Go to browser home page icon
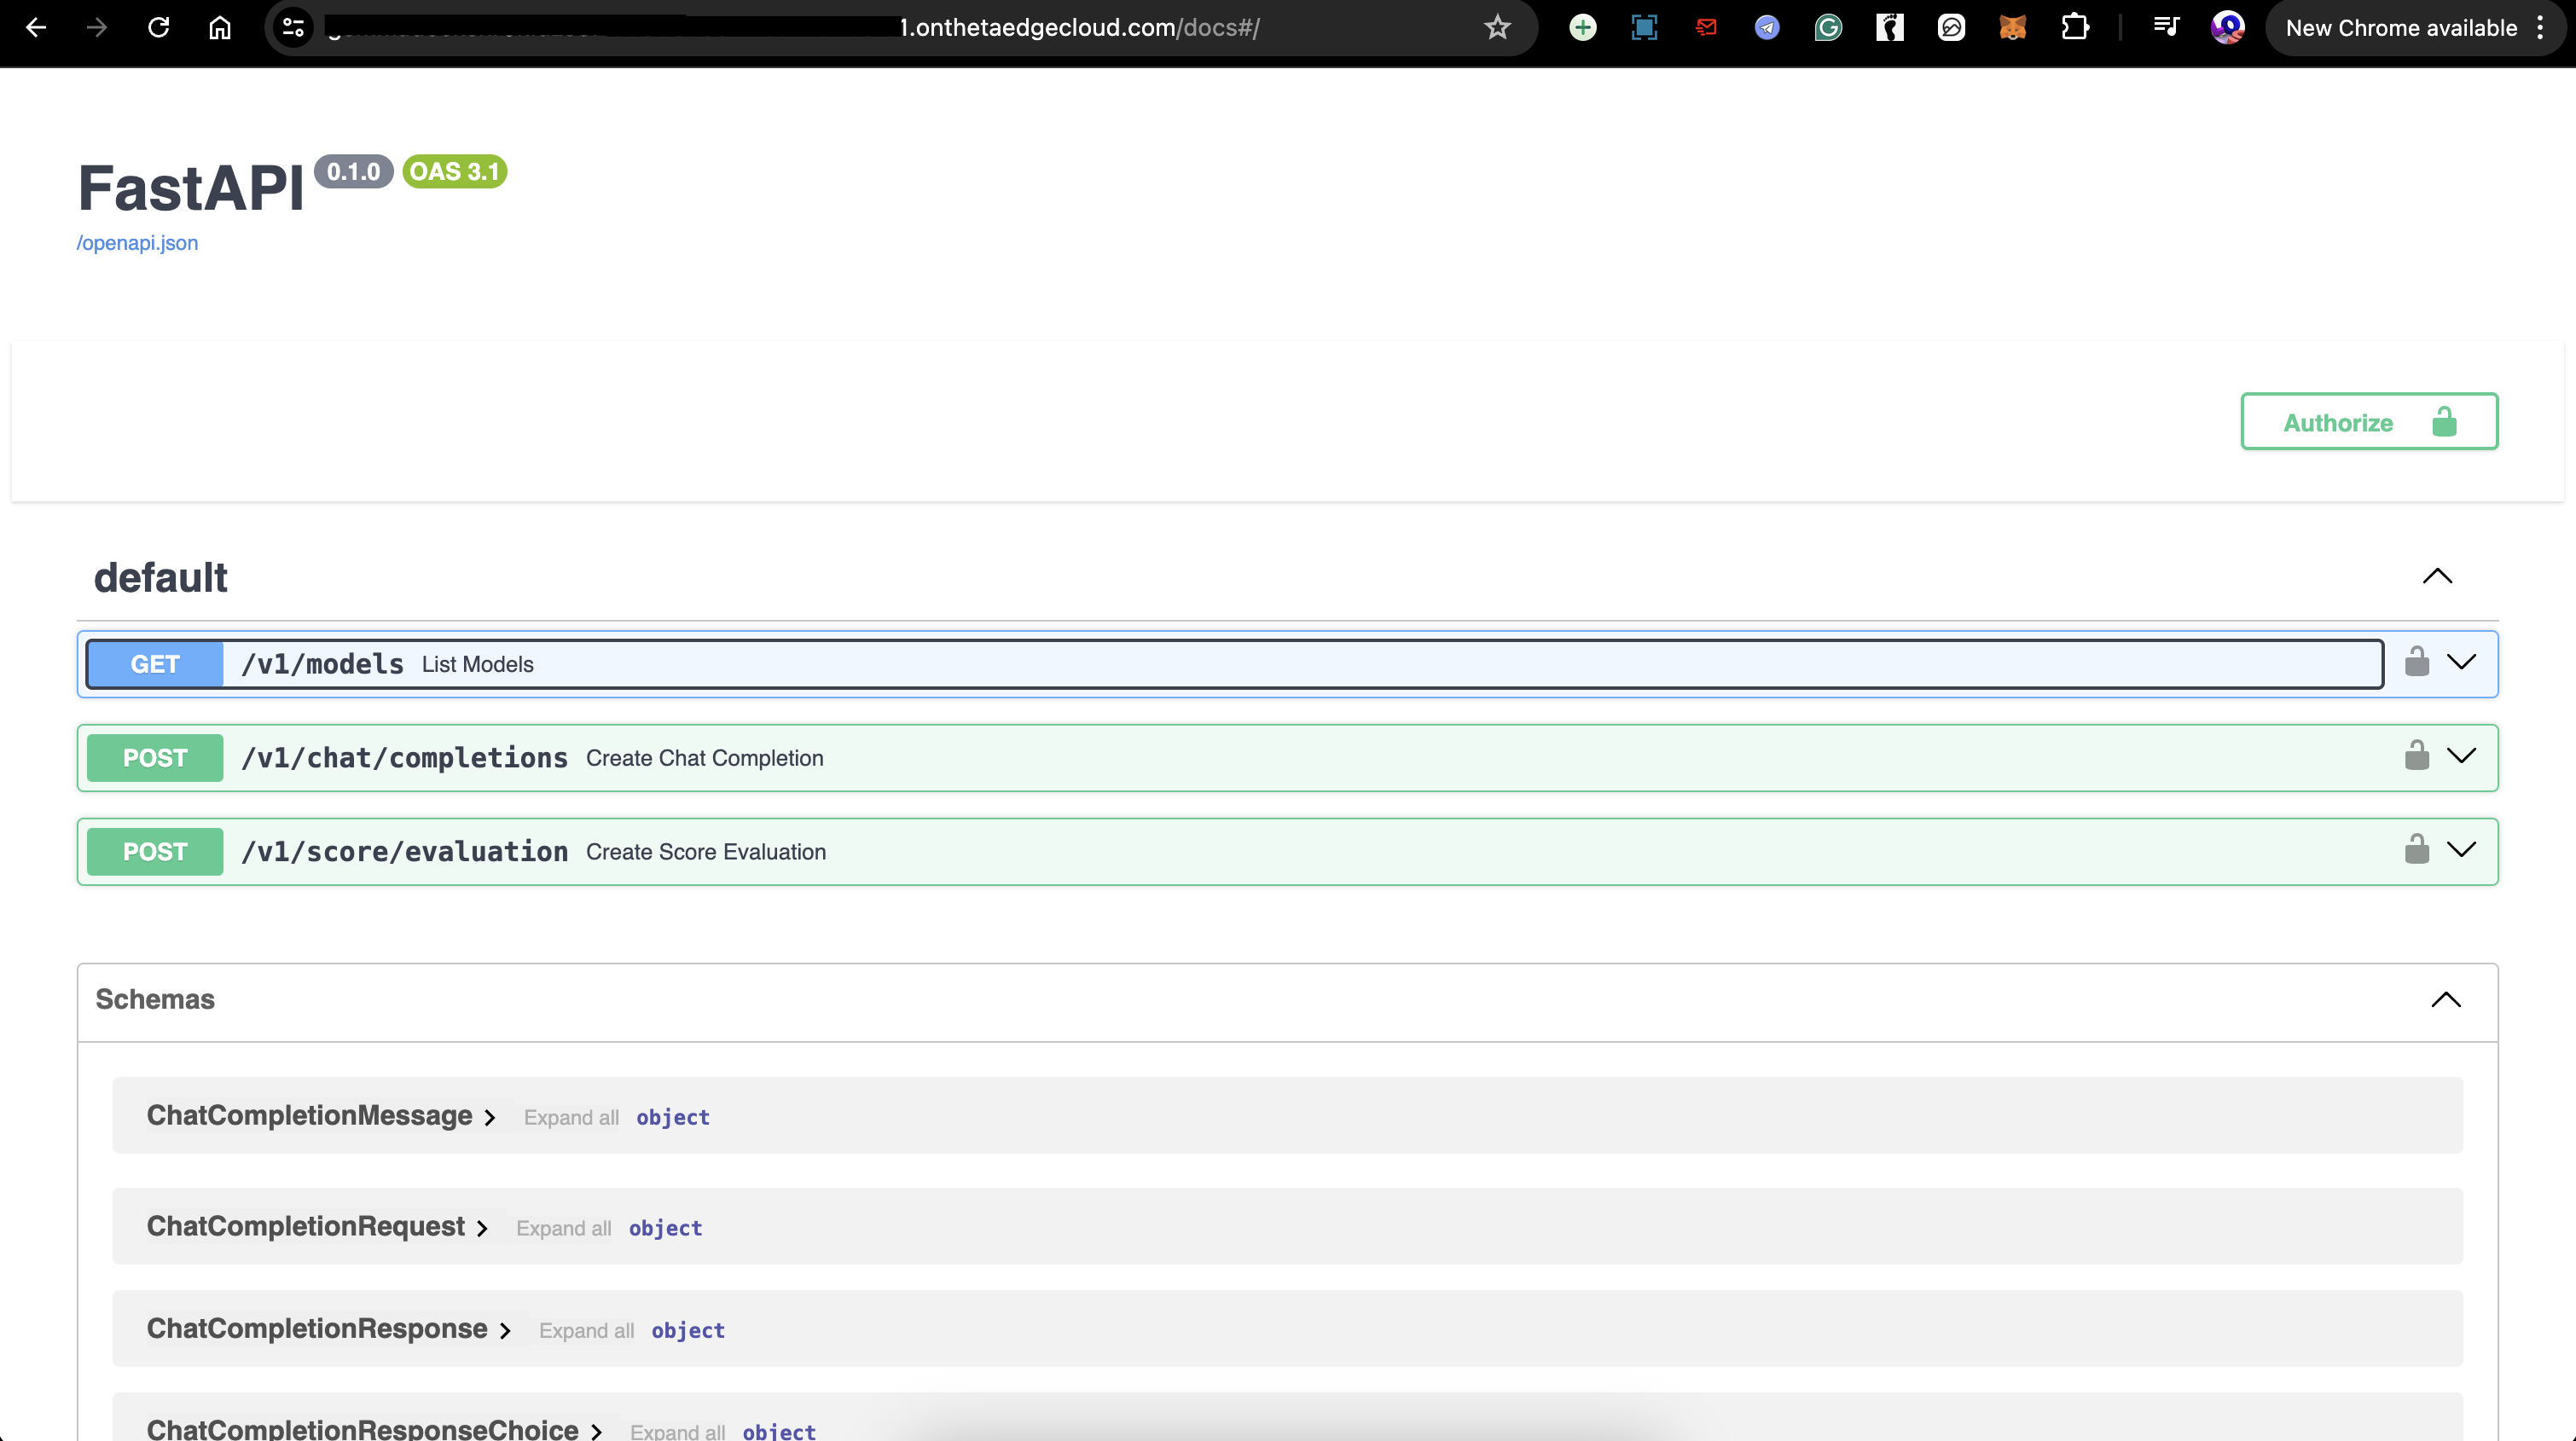2576x1441 pixels. [220, 28]
